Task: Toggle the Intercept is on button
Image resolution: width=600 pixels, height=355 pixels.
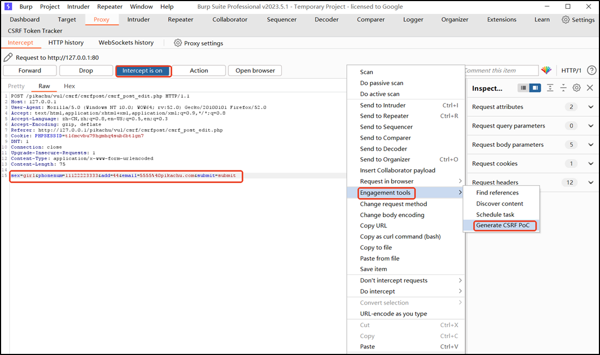Action: (143, 71)
